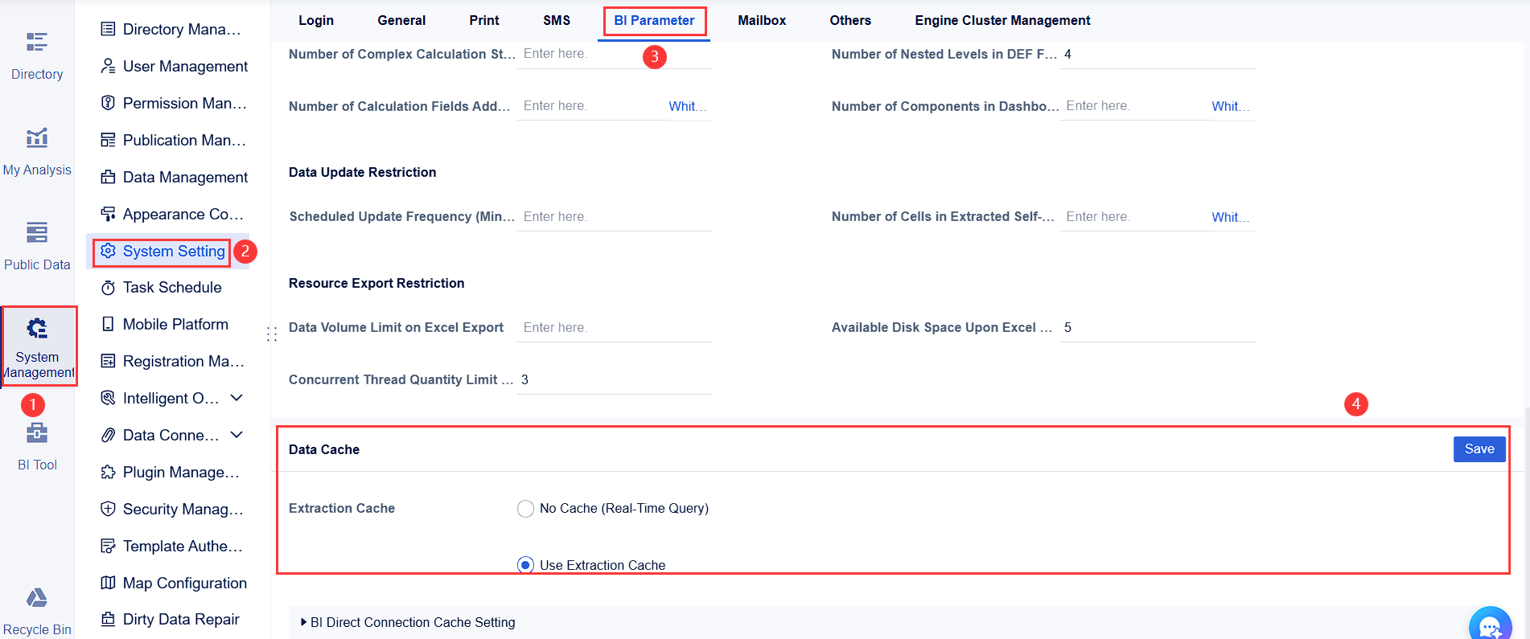This screenshot has height=639, width=1530.
Task: Open Public Data sidebar icon
Action: coord(37,232)
